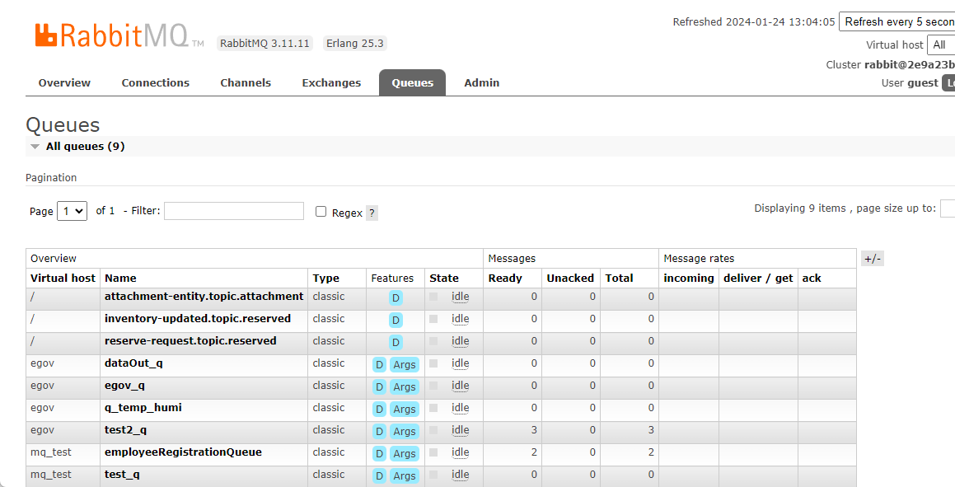Screen dimensions: 955x487
Task: Open the Virtual host selector
Action: [940, 44]
